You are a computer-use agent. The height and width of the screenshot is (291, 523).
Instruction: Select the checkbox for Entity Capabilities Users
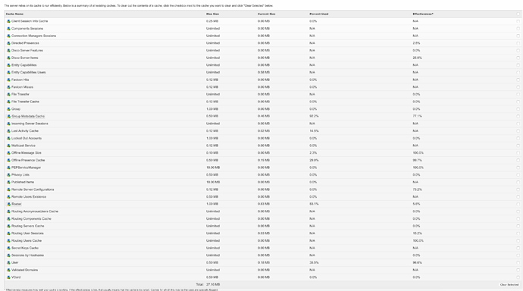(518, 72)
